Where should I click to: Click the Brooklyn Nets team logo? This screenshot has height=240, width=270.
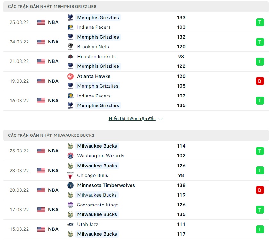click(70, 47)
